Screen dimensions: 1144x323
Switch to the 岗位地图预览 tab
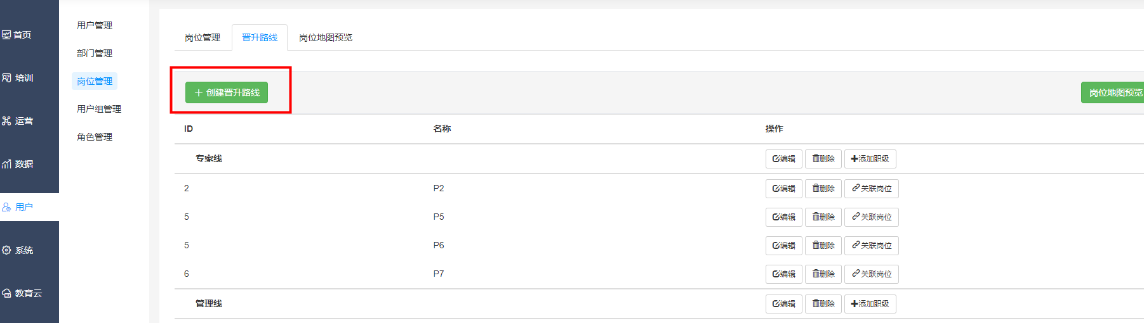[x=326, y=38]
